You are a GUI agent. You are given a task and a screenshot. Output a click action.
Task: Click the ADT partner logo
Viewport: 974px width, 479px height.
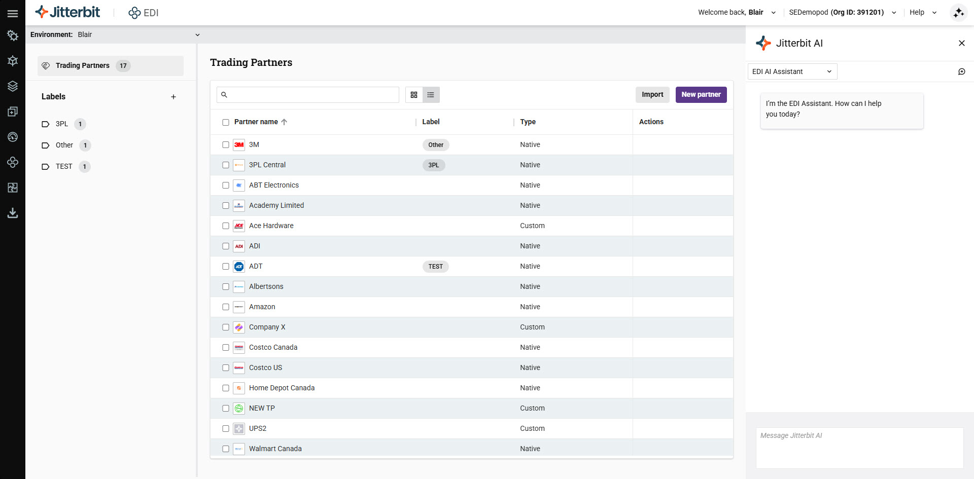(x=239, y=267)
